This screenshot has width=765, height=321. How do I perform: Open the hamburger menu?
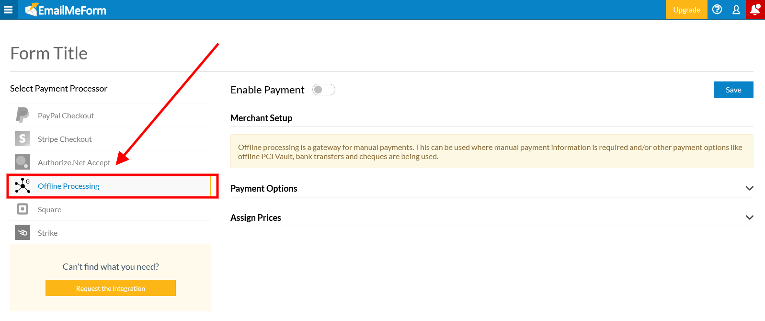(x=8, y=10)
